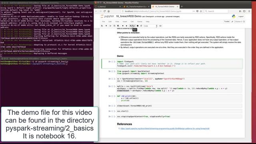Select the SparkContext master local[2] cell

[x=179, y=80]
